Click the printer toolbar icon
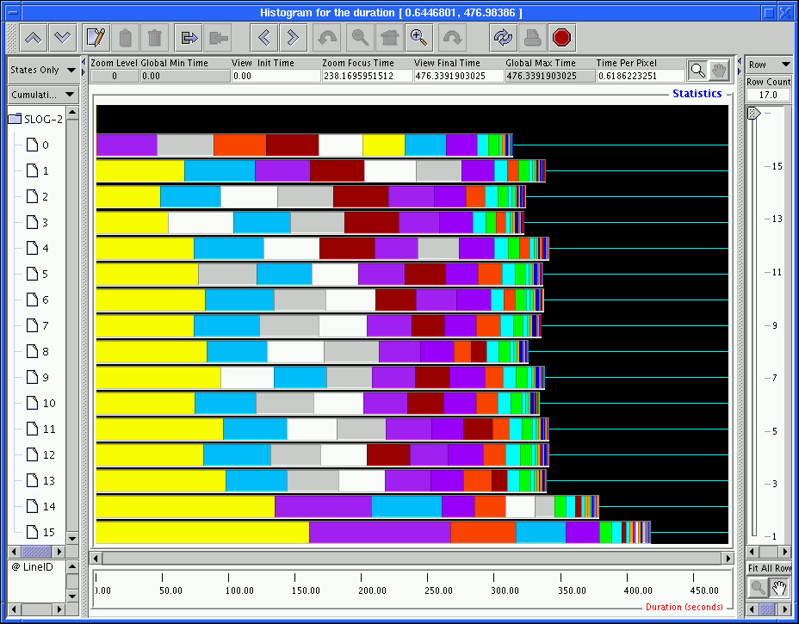This screenshot has width=799, height=624. pos(532,38)
